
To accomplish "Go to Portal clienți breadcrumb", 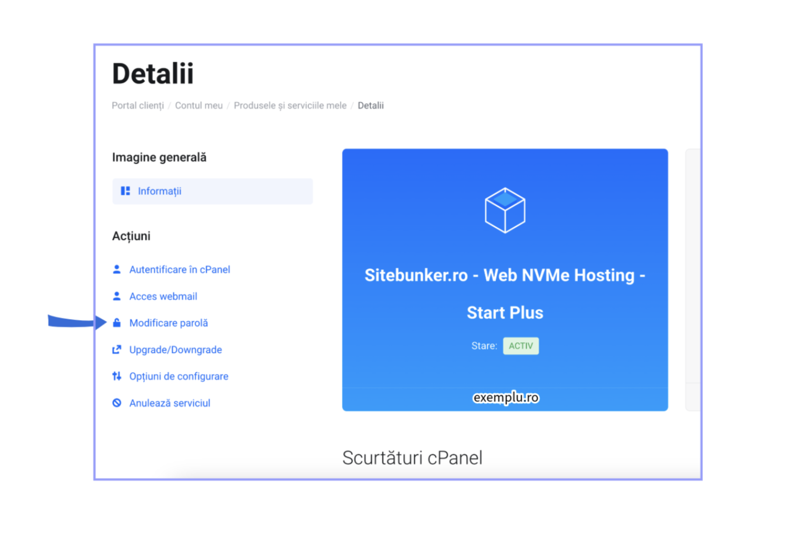I will [x=138, y=106].
